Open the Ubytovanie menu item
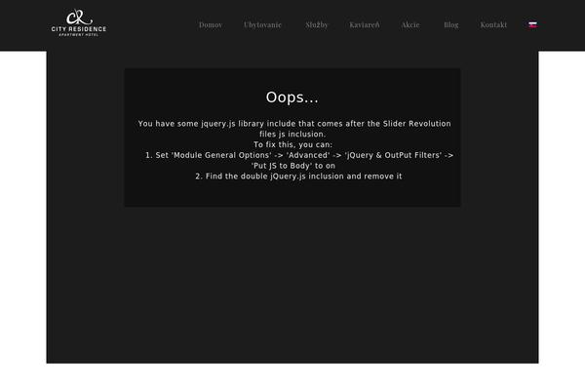Screen dimensions: 585x390 click(262, 25)
